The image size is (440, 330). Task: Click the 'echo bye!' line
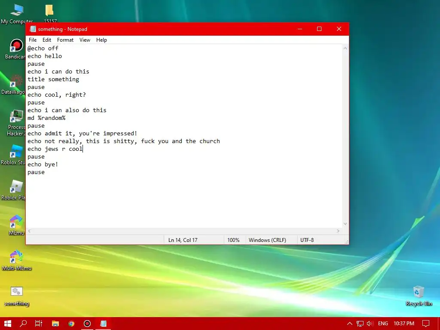pos(43,165)
